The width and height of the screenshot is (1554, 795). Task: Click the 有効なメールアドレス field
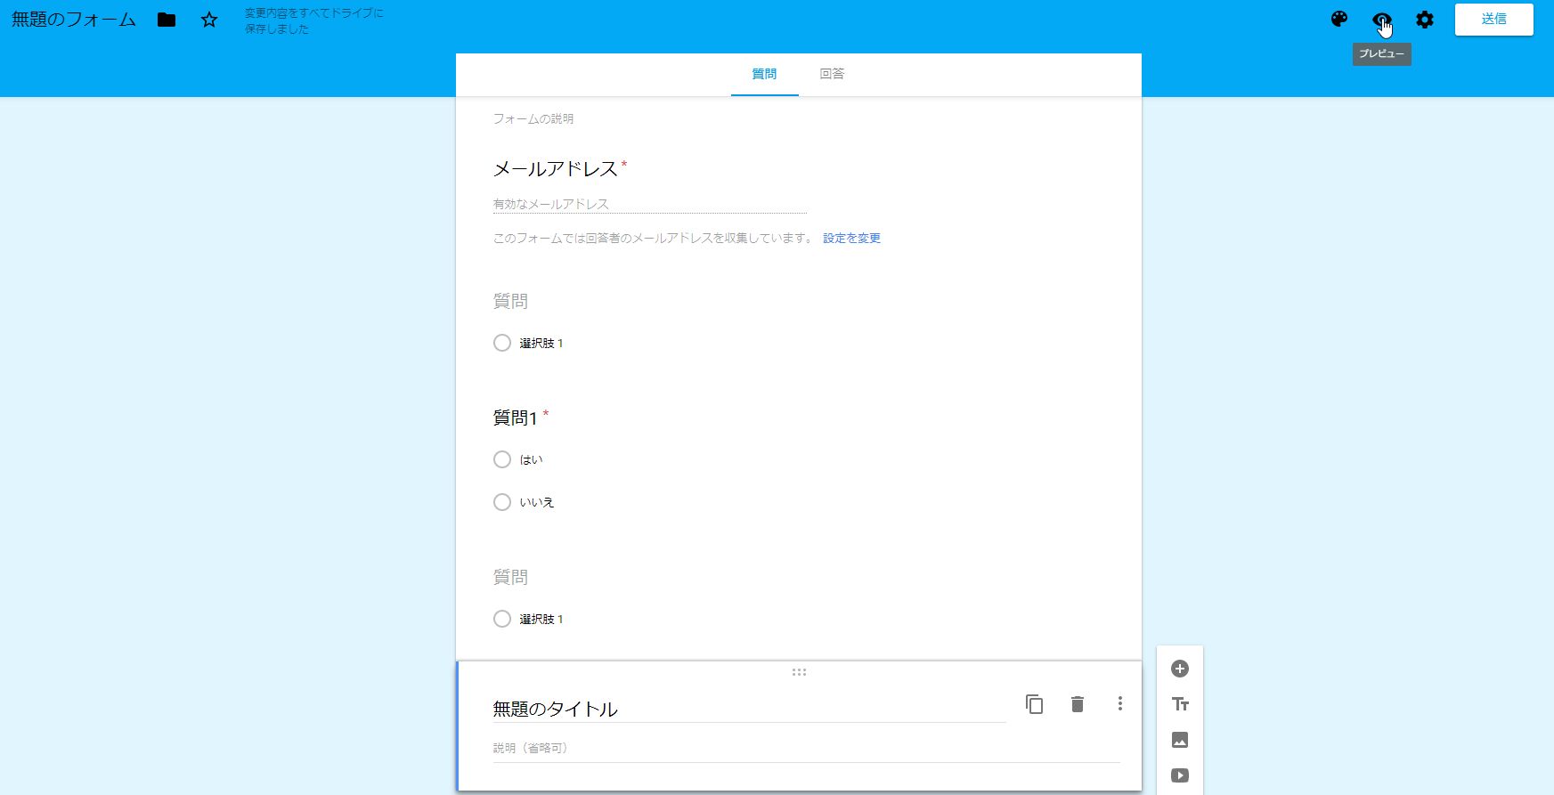click(x=650, y=204)
